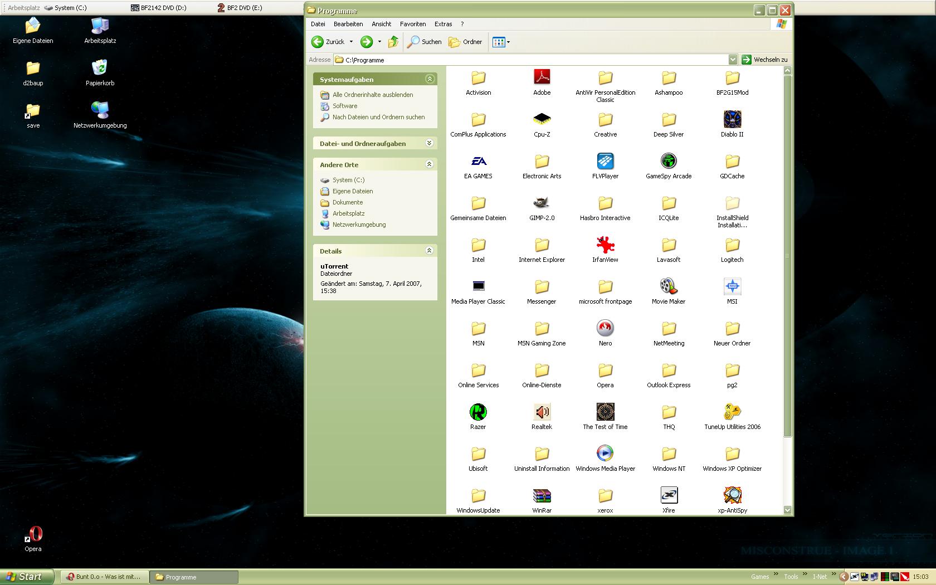Collapse the Andere Orte panel
Image resolution: width=936 pixels, height=585 pixels.
pyautogui.click(x=430, y=164)
